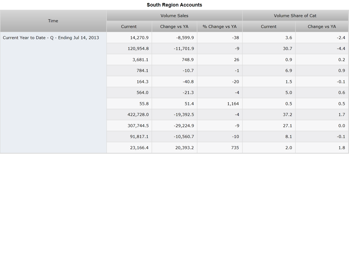
Task: Select the Volume Share of Cat header
Action: (x=295, y=15)
